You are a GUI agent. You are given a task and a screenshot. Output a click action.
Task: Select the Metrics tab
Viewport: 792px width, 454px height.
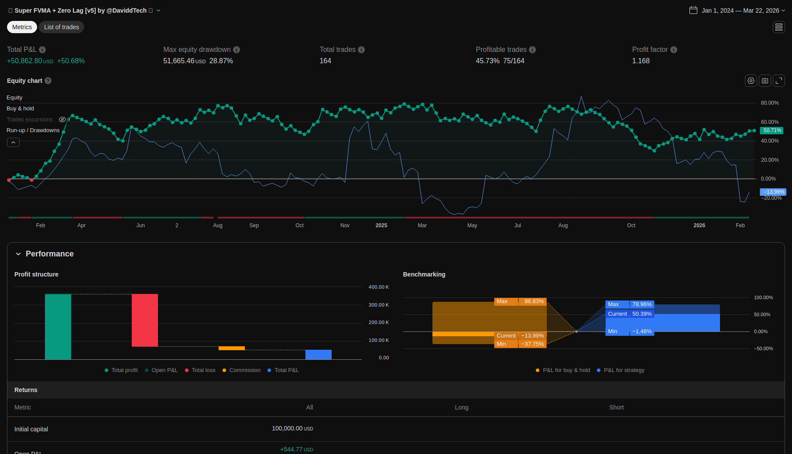point(22,27)
